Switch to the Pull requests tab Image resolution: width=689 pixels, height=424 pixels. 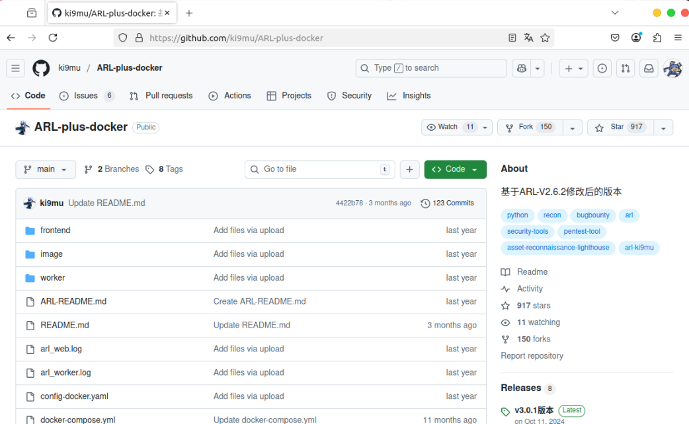[x=161, y=96]
